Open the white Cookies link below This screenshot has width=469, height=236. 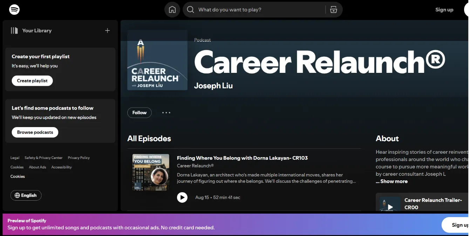(18, 176)
